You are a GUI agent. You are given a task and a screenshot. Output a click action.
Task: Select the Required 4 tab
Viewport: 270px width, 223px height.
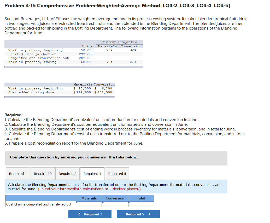[x=92, y=173]
